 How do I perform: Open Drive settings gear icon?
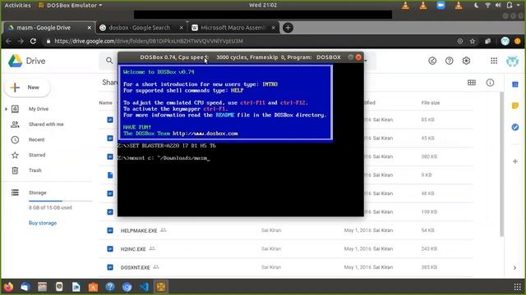(466, 61)
